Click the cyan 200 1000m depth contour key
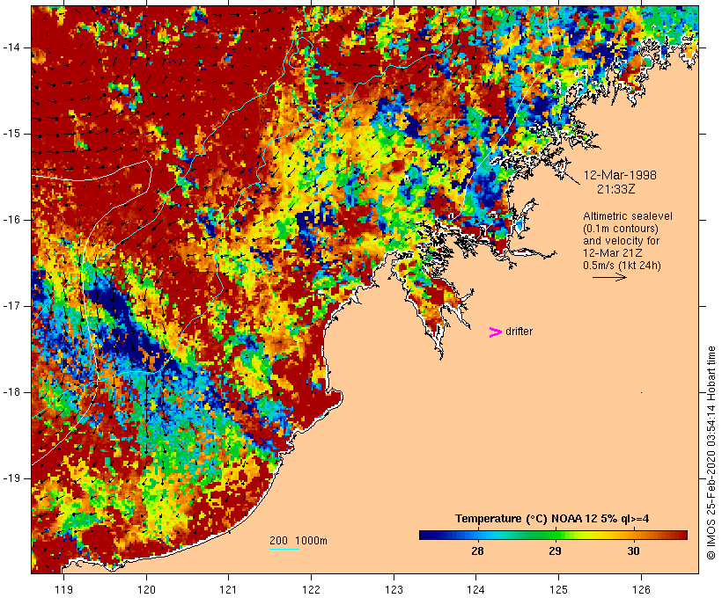 (284, 549)
